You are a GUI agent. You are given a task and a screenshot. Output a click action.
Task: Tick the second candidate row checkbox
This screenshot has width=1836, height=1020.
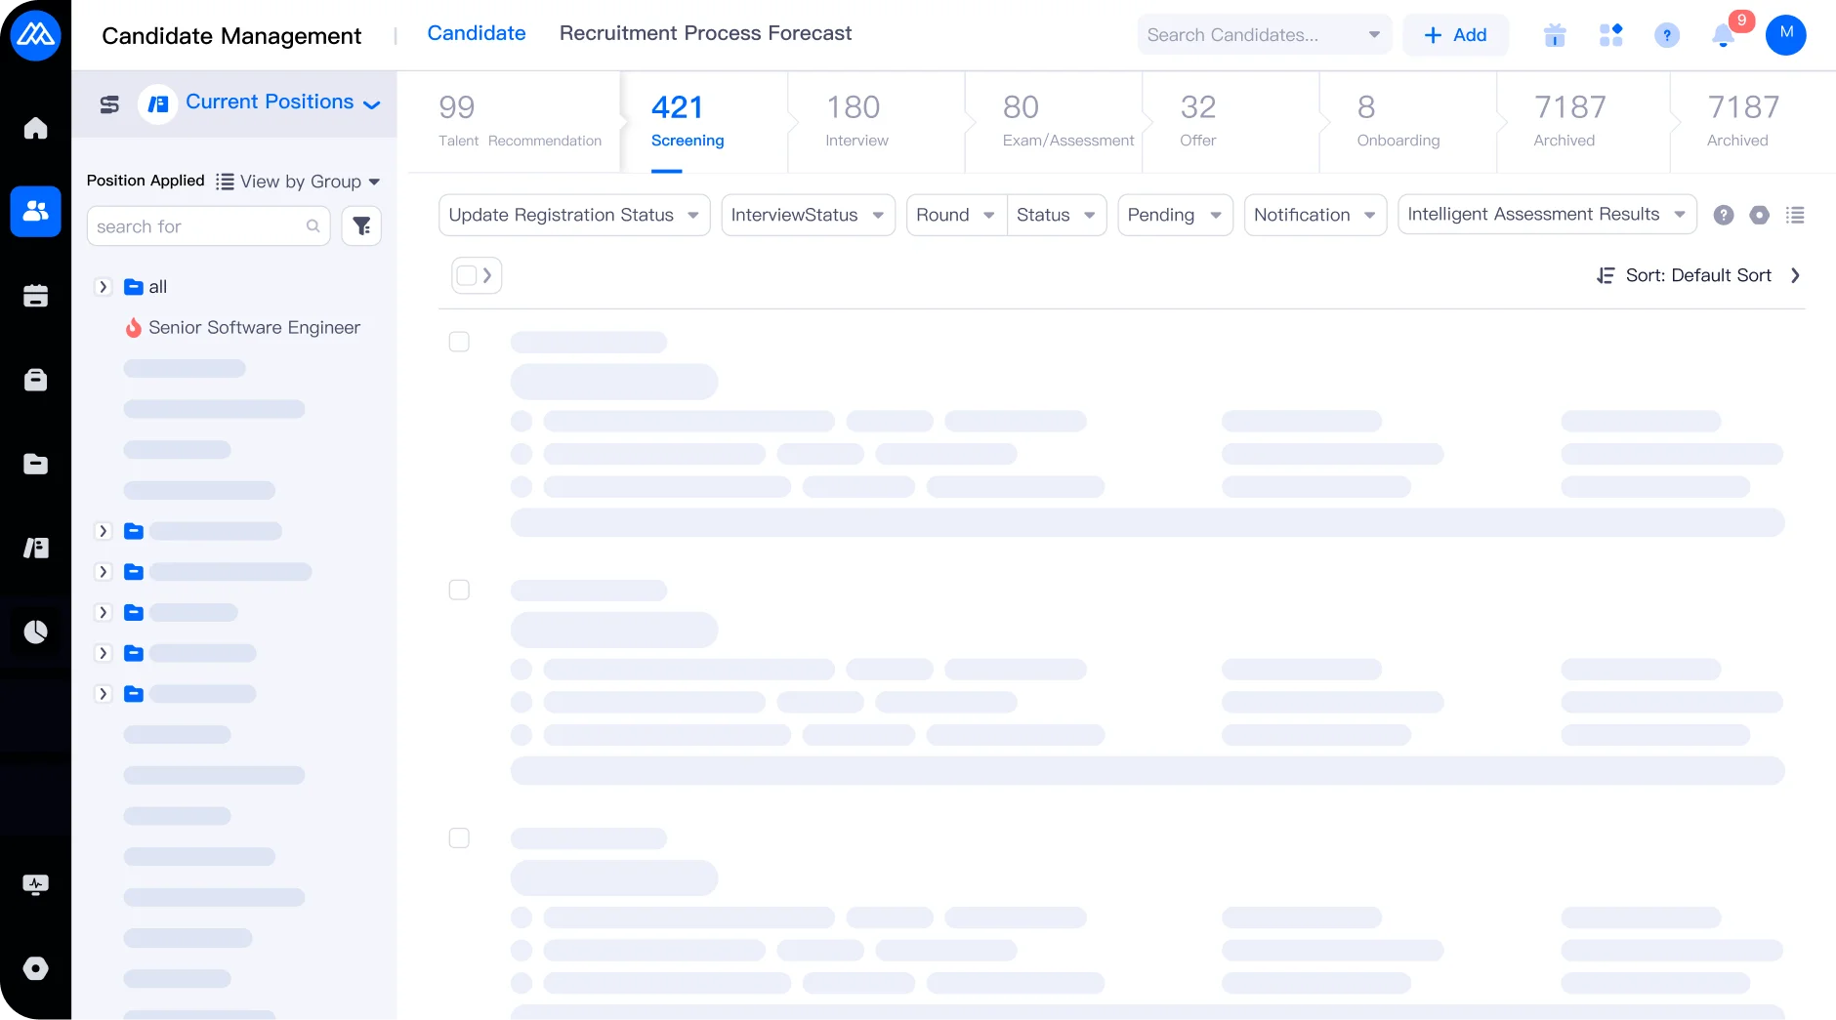459,590
